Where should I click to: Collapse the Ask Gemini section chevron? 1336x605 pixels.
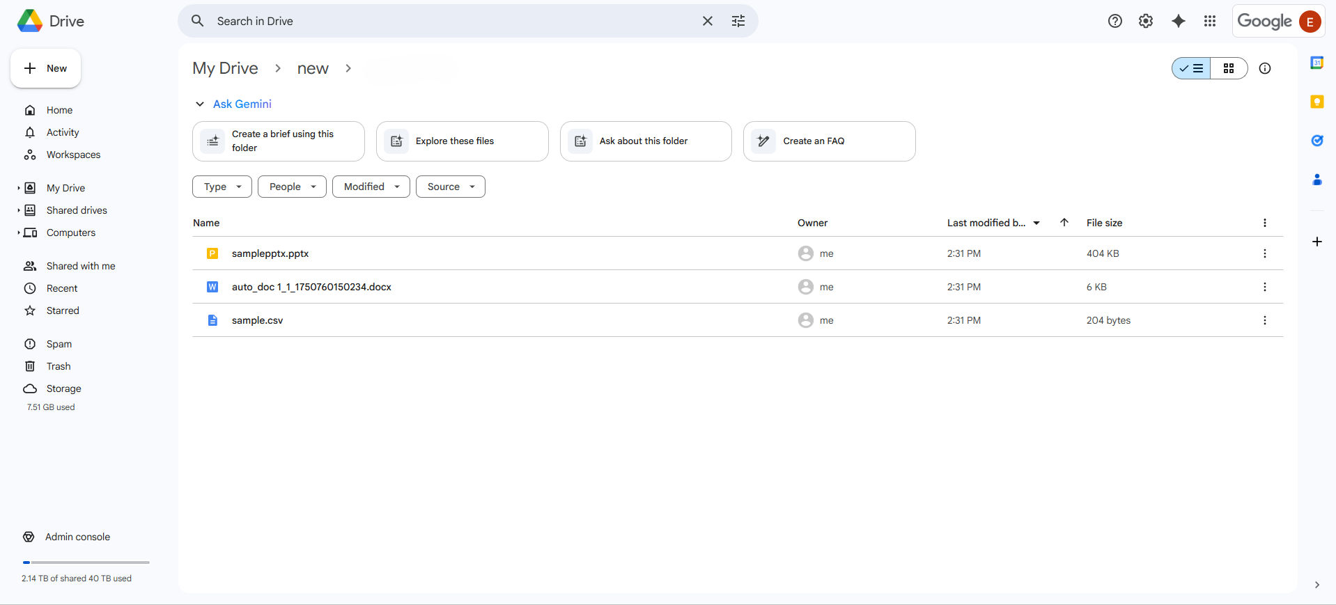click(x=200, y=104)
